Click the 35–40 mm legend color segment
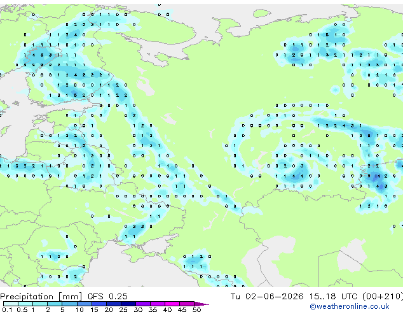Image resolution: width=403 pixels, height=312 pixels. 158,304
